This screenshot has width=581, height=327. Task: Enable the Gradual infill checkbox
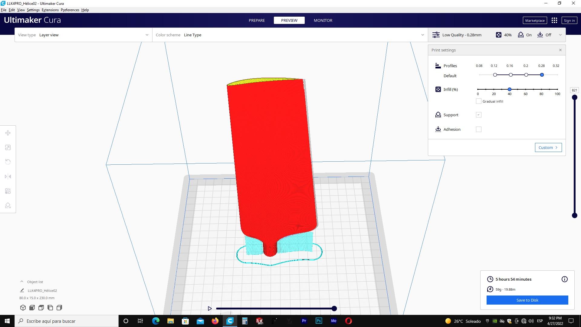click(478, 101)
